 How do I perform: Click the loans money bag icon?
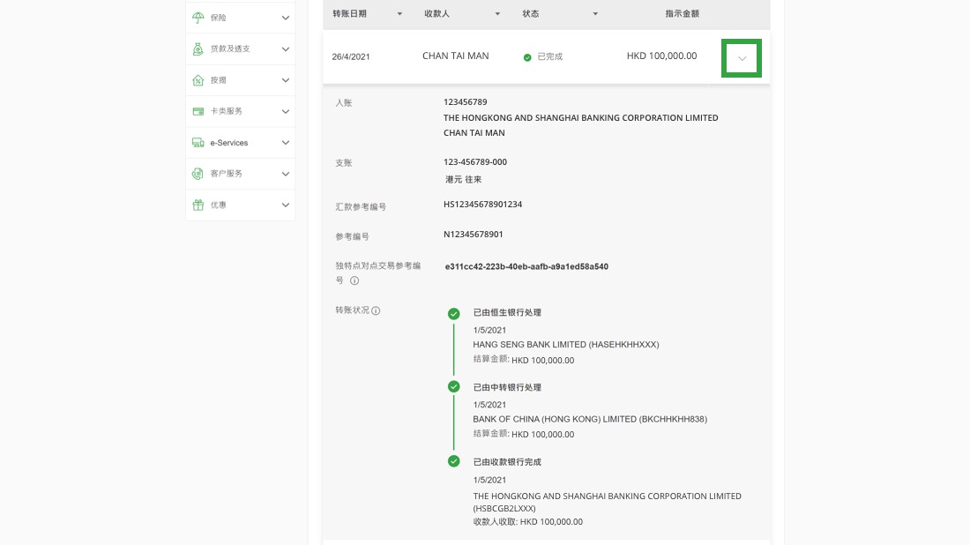tap(198, 49)
